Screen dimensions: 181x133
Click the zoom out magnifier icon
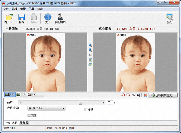point(90,50)
